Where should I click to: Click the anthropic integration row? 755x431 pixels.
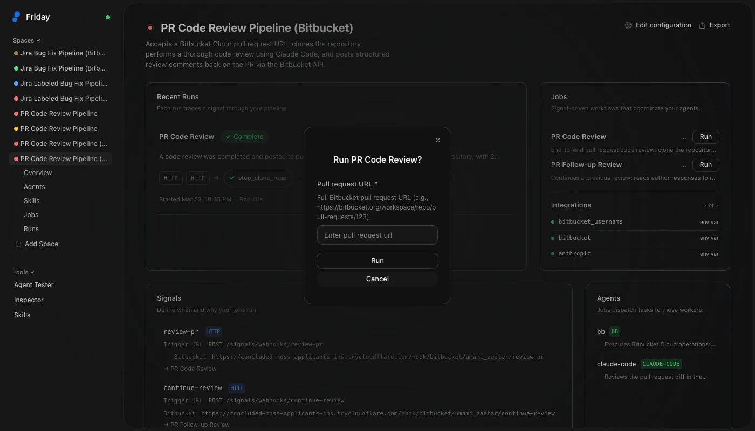point(635,254)
